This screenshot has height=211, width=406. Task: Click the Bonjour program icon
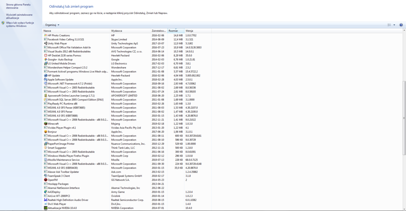(45, 132)
